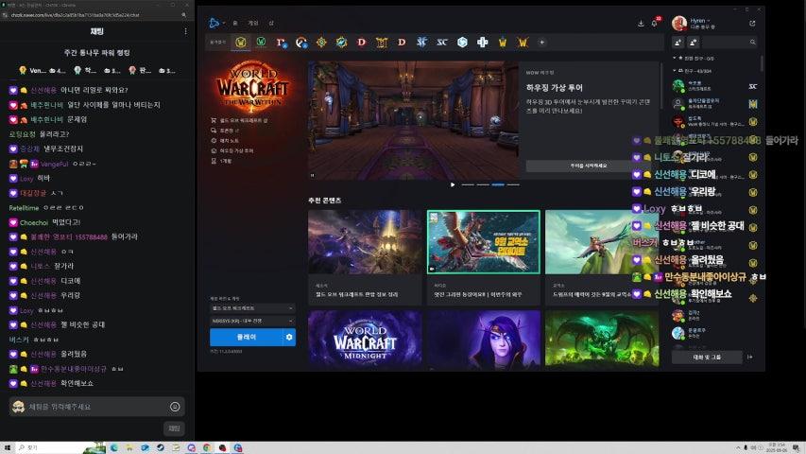The width and height of the screenshot is (806, 454).
Task: Open the Battle.net logo menu
Action: [215, 23]
